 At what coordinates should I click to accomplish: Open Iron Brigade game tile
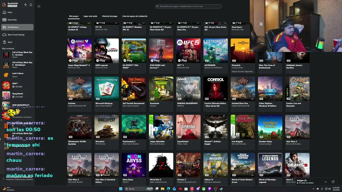pyautogui.click(x=243, y=132)
